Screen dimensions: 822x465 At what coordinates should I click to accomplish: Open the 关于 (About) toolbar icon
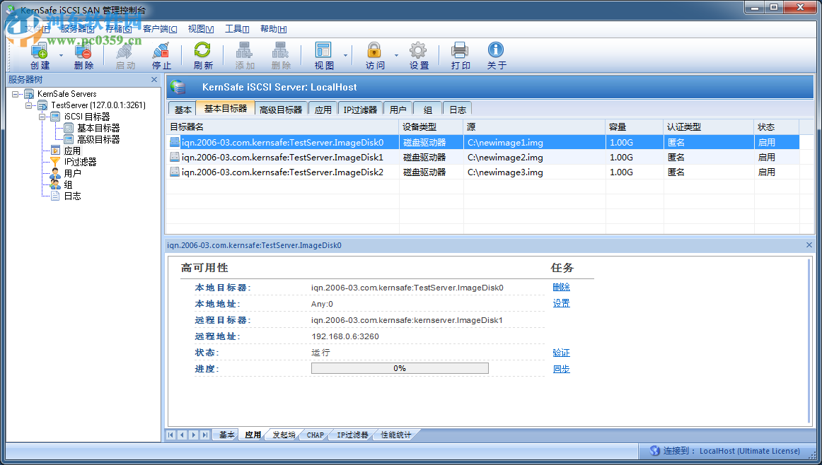(x=496, y=55)
